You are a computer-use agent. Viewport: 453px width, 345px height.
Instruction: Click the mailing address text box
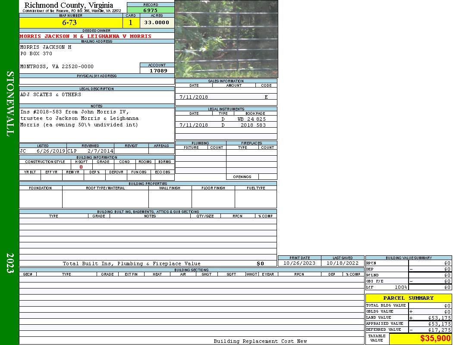(80, 56)
